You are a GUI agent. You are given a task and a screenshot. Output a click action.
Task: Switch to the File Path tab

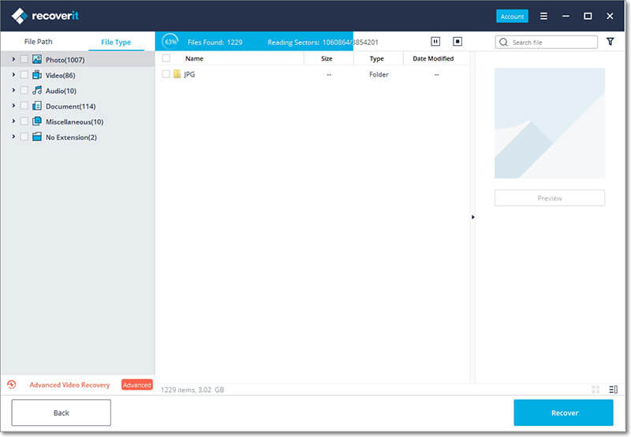point(38,42)
